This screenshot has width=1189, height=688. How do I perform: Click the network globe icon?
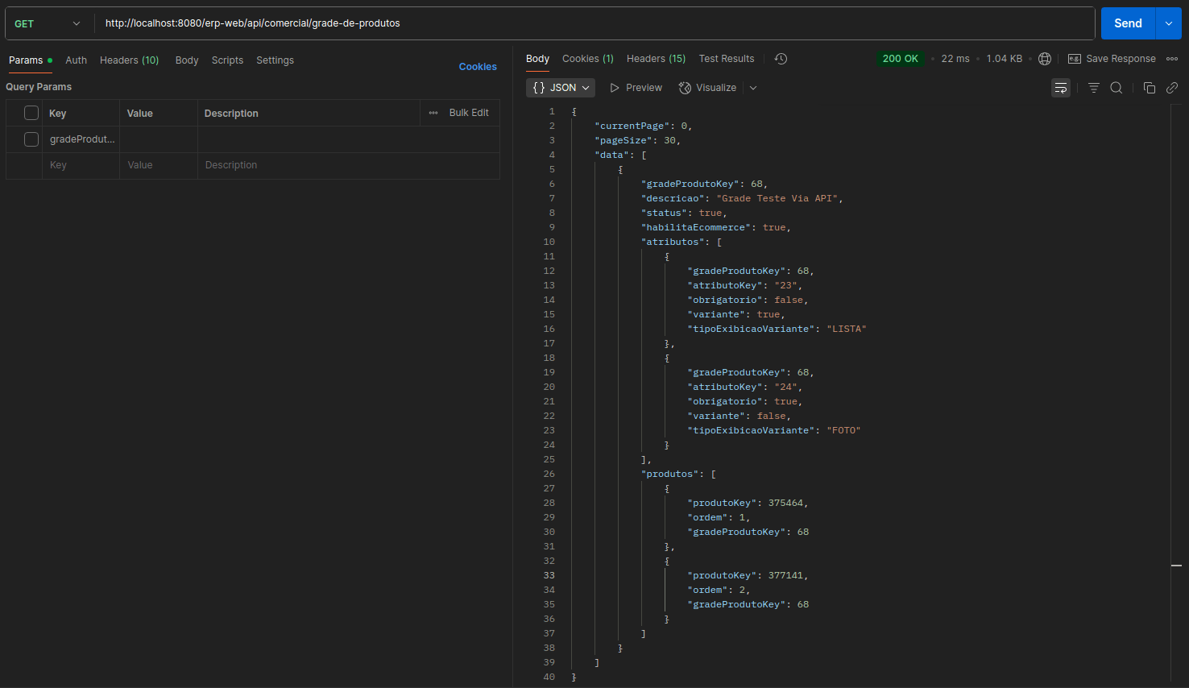tap(1045, 59)
